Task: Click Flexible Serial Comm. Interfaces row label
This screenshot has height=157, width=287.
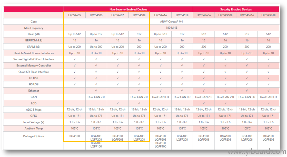Action: click(x=34, y=53)
